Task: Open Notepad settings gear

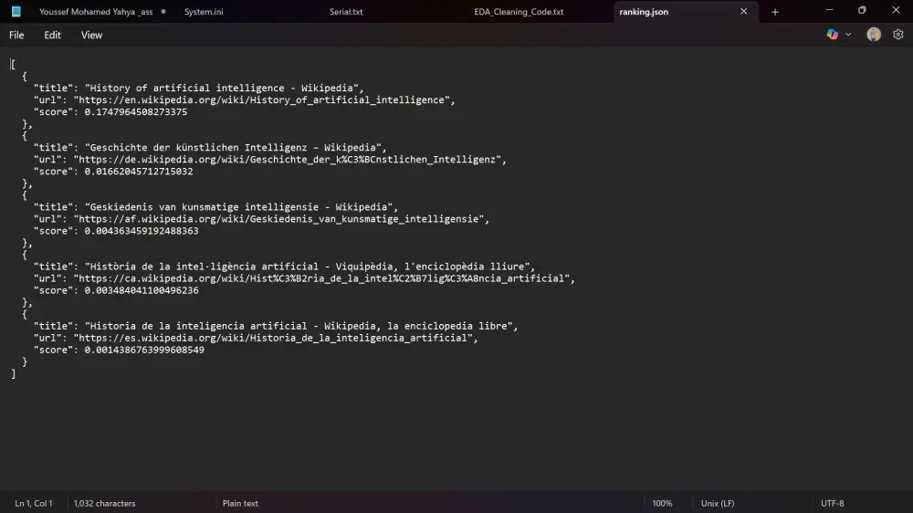Action: click(x=897, y=35)
